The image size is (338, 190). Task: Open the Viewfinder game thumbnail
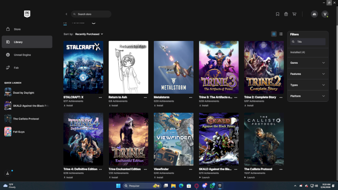click(x=174, y=139)
